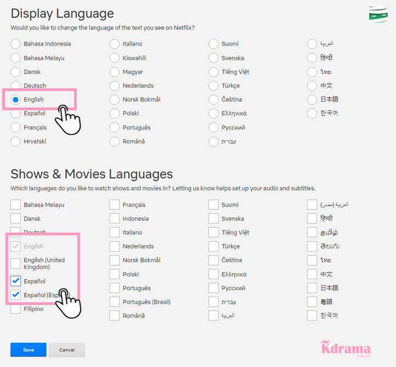
Task: Check Suomi shows and movies language
Action: point(213,205)
